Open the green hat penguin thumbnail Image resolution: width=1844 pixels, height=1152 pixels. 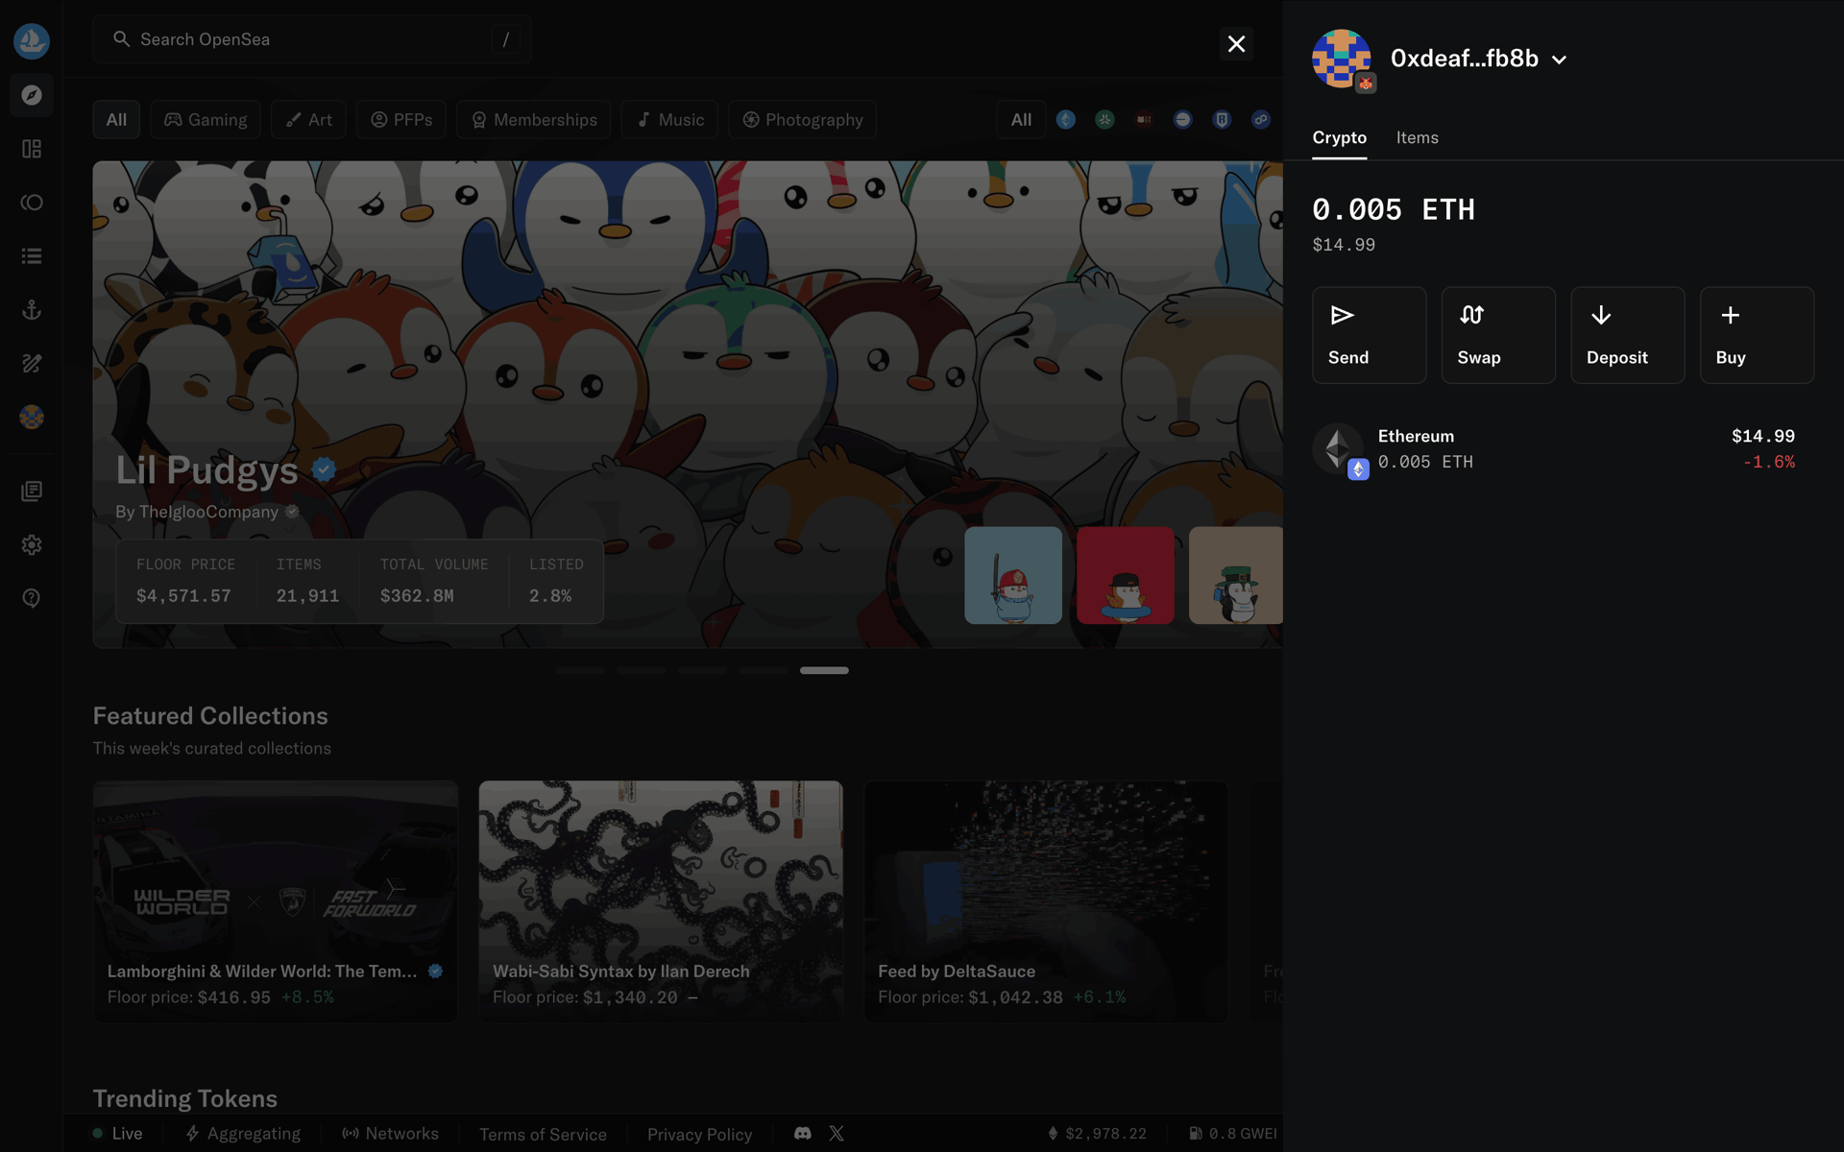pyautogui.click(x=1236, y=575)
